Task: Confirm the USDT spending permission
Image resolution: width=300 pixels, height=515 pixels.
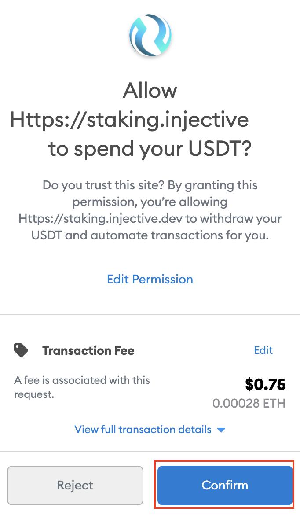Action: [225, 485]
